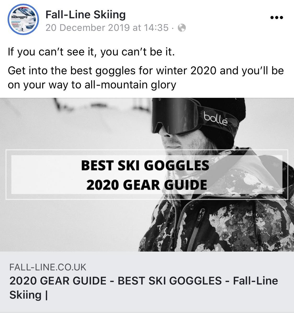This screenshot has height=313, width=294.
Task: Open the "2020 GEAR GUIDE - BEST SKI GOGGLES" title
Action: 144,288
